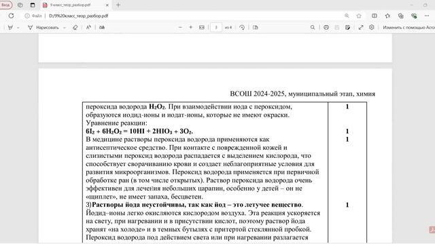435x244 pixels.
Task: Reload the current page
Action: coord(11,16)
